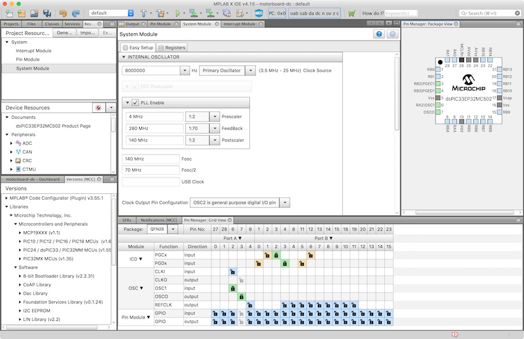Open the QFN28 Package dropdown

173,229
